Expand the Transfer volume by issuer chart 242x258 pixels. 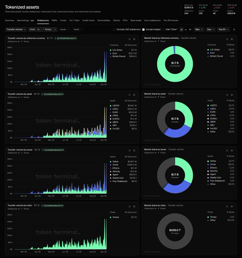(x=130, y=151)
